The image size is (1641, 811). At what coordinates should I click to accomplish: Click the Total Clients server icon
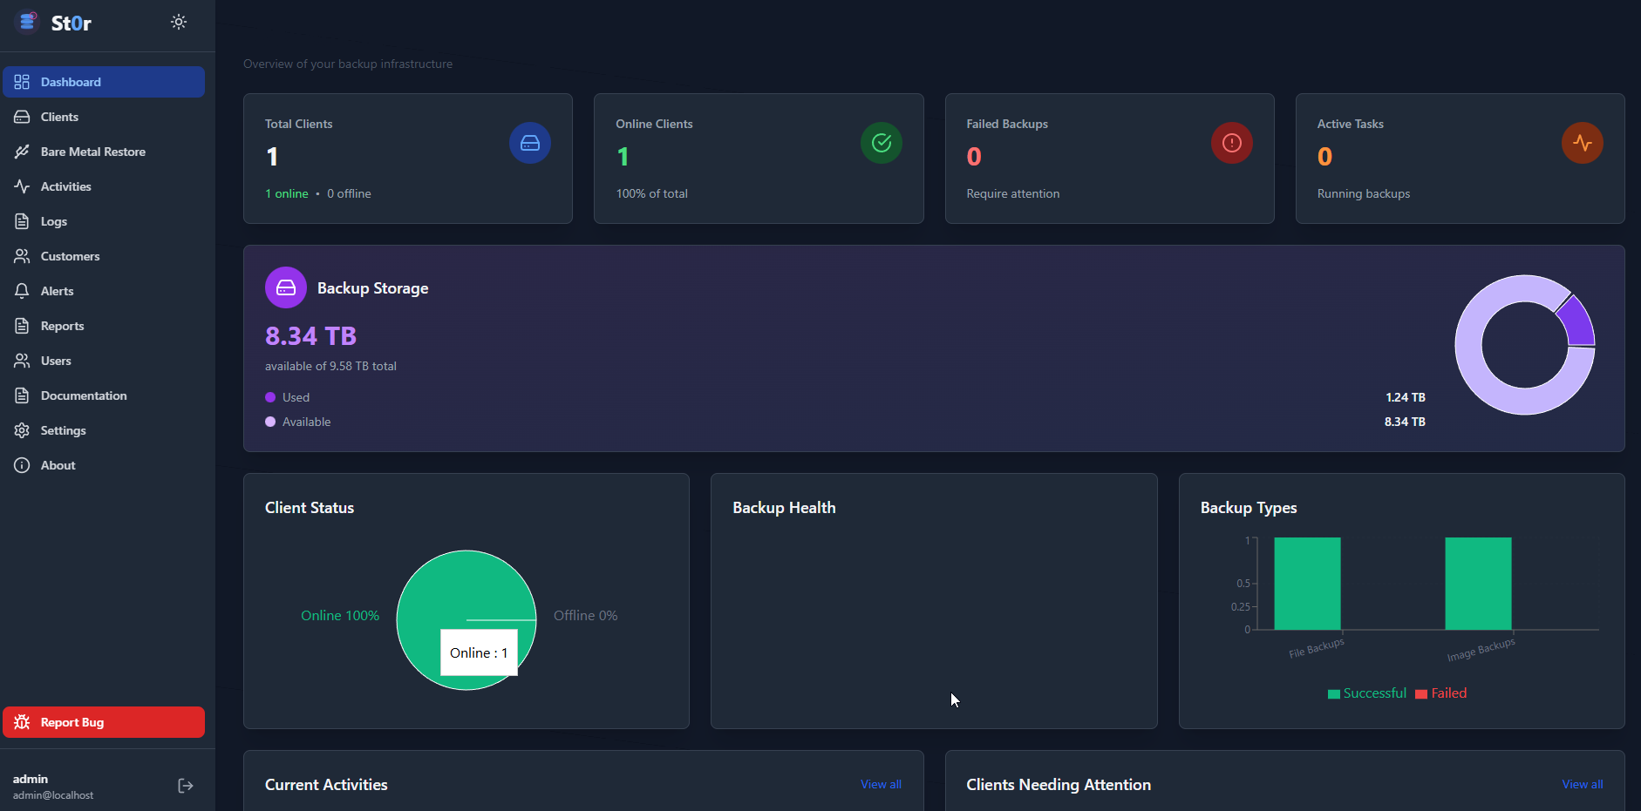click(x=529, y=143)
